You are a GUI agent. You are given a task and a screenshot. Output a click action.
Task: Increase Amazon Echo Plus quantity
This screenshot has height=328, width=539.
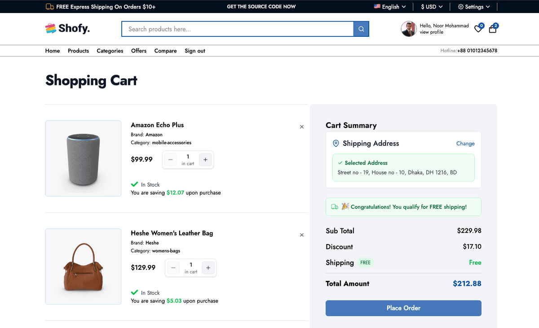pos(205,160)
